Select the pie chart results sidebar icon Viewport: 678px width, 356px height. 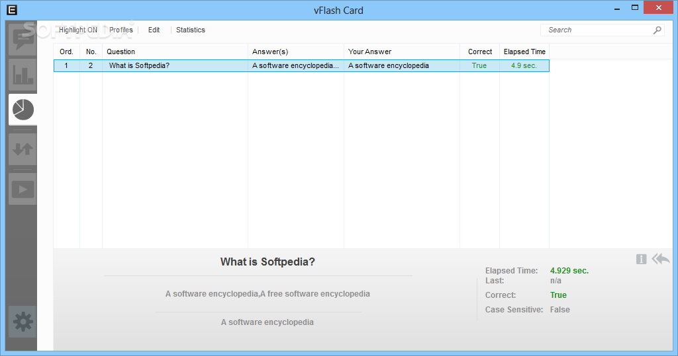click(x=23, y=110)
